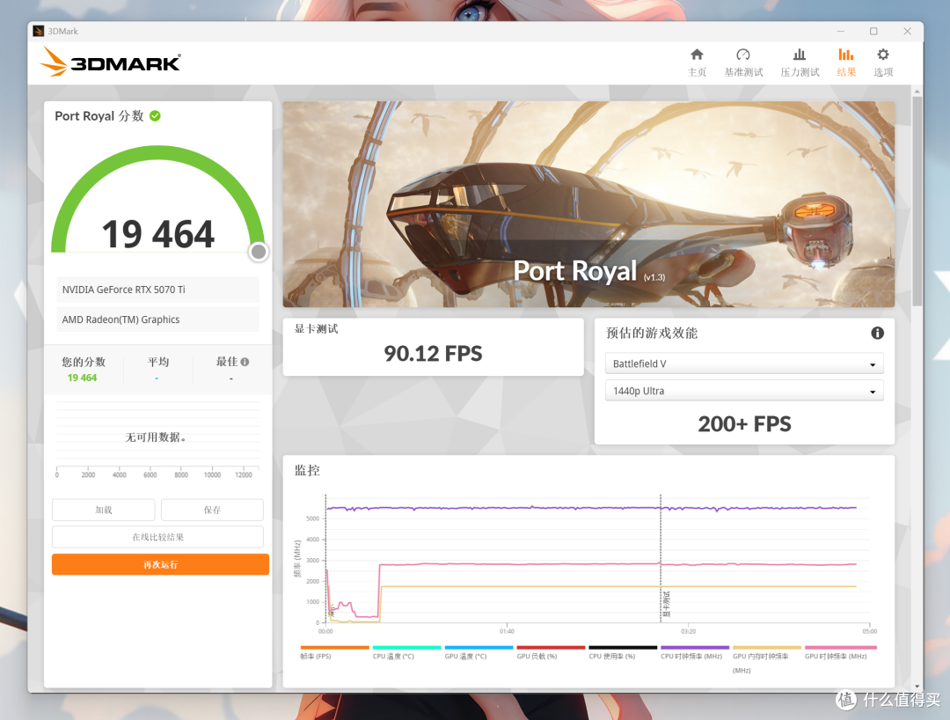The height and width of the screenshot is (720, 950).
Task: Click scrollbar up arrow at top right
Action: tap(917, 91)
